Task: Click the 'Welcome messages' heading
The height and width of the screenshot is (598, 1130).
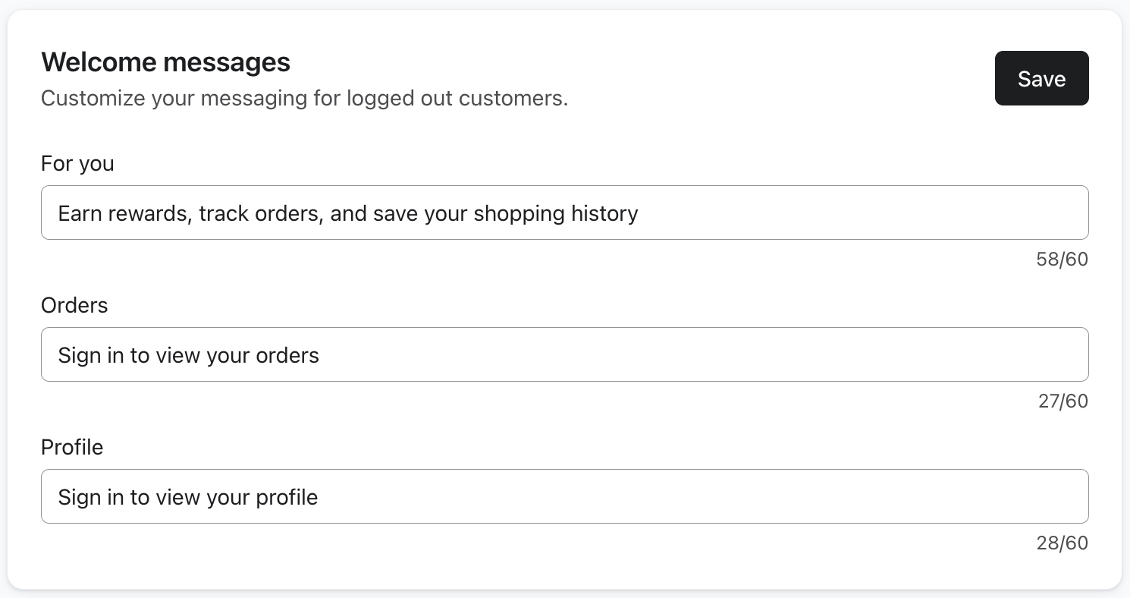Action: click(165, 62)
